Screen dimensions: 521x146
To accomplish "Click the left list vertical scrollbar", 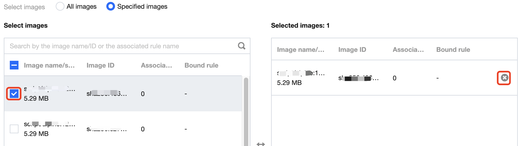I will (x=246, y=111).
